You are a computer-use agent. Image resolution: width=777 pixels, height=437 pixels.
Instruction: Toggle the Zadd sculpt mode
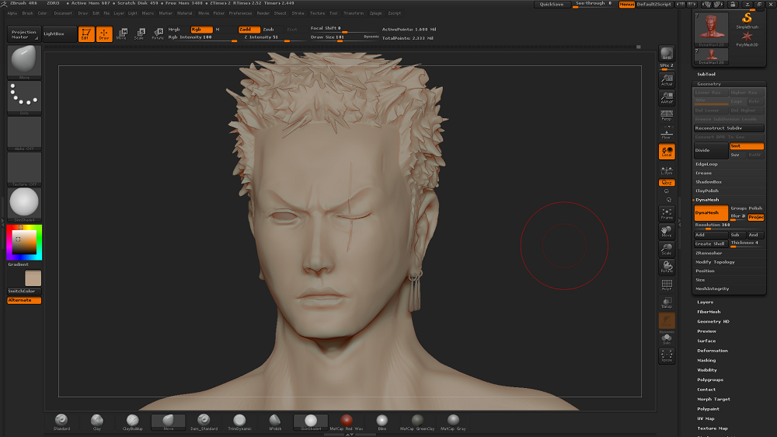[x=249, y=30]
